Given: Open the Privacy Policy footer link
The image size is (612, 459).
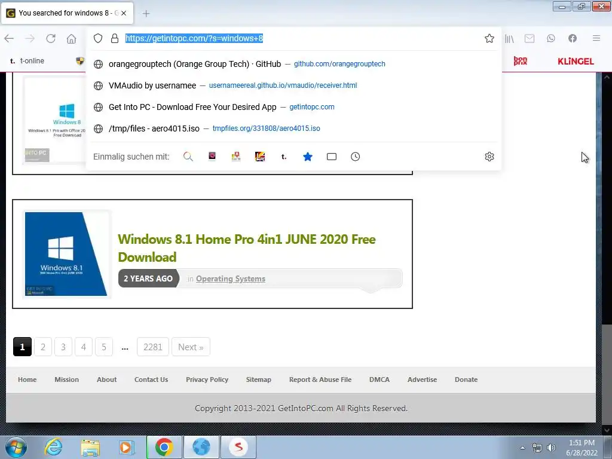Looking at the screenshot, I should coord(207,380).
